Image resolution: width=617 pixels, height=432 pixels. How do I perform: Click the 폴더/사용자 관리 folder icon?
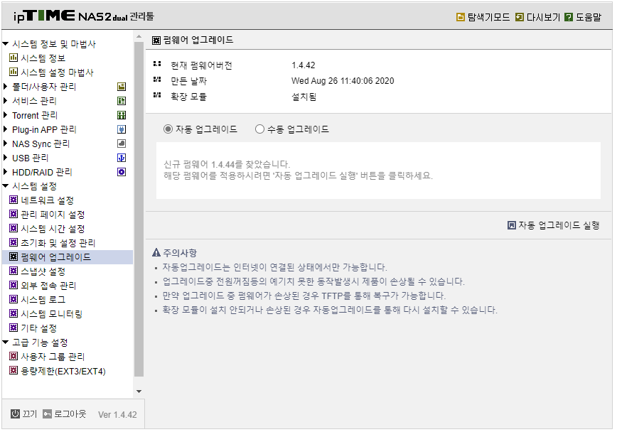pyautogui.click(x=122, y=87)
